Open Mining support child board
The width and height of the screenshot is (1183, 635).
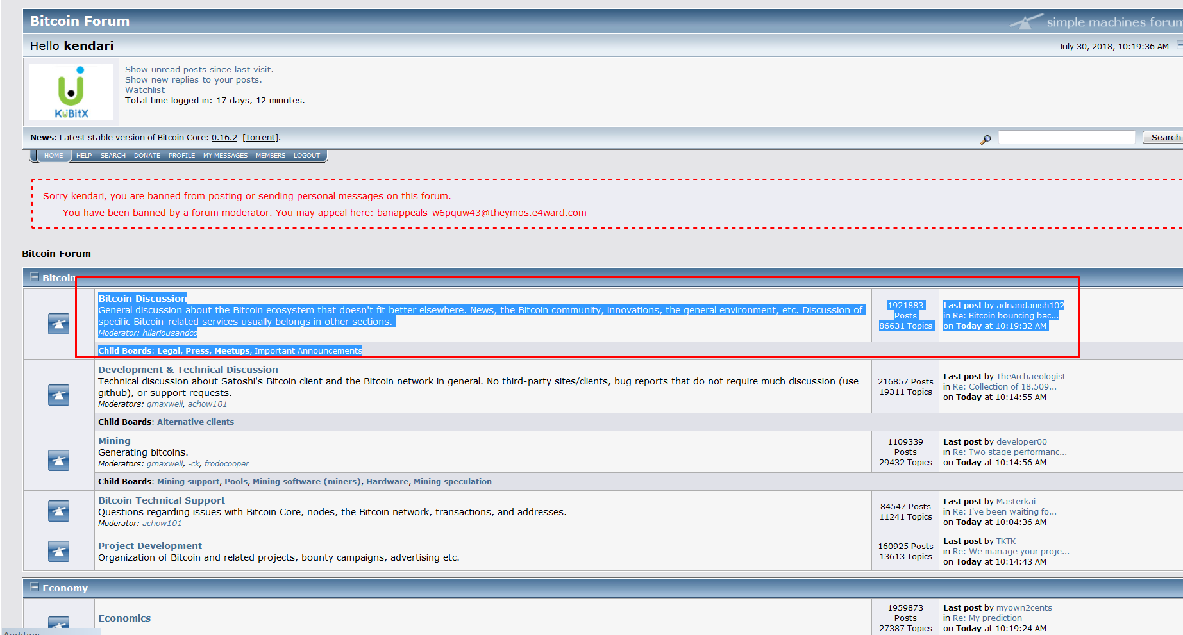(189, 481)
